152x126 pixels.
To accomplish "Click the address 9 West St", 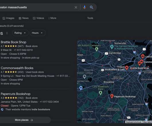I will pyautogui.click(x=6, y=50).
